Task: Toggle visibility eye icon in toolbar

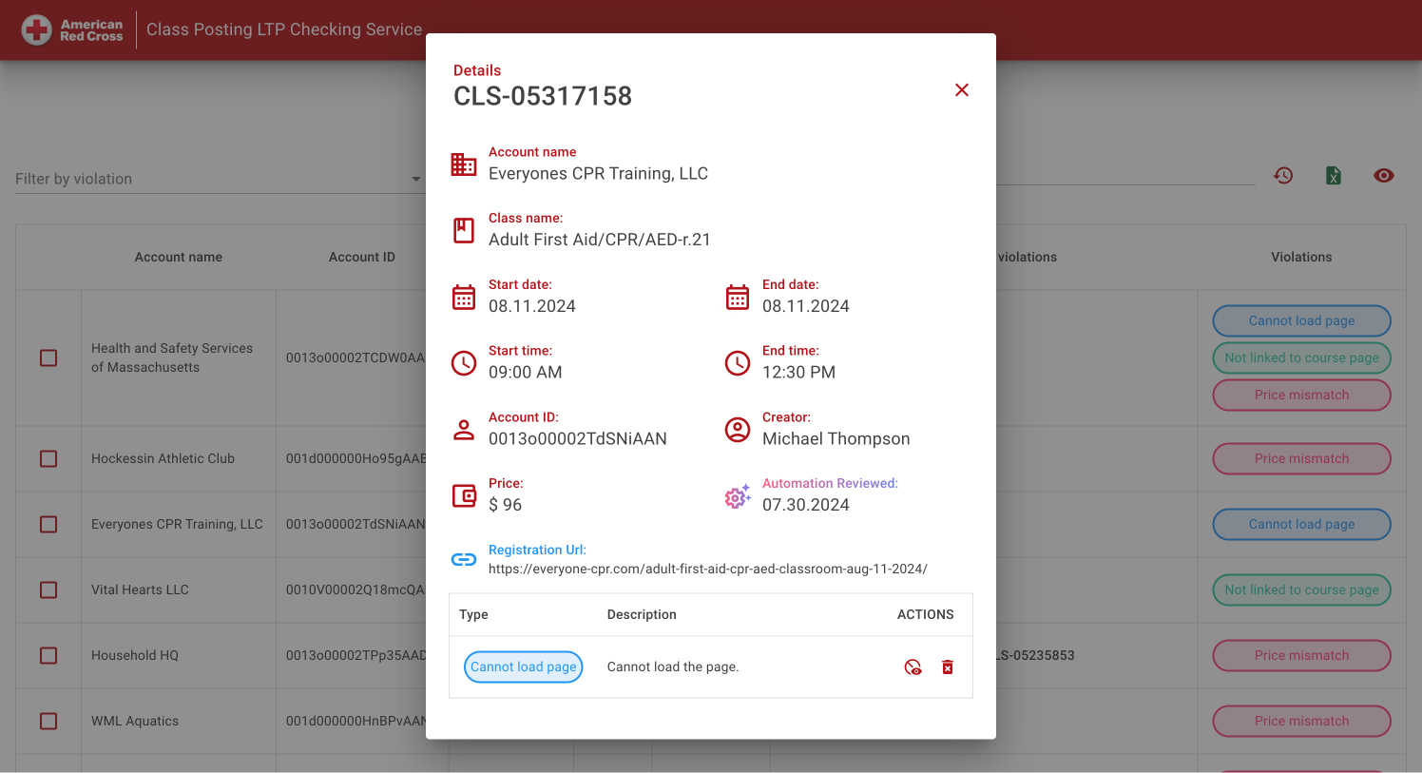Action: coord(1384,176)
